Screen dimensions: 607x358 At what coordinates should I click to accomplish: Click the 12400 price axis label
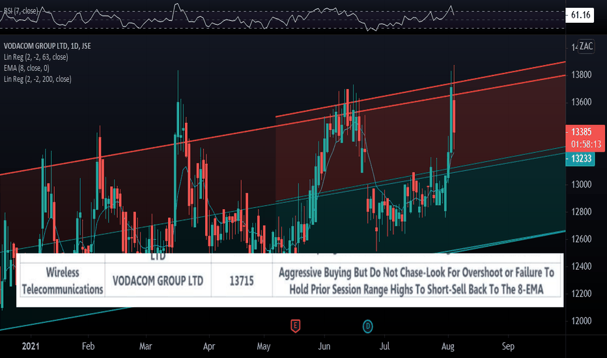click(x=582, y=266)
